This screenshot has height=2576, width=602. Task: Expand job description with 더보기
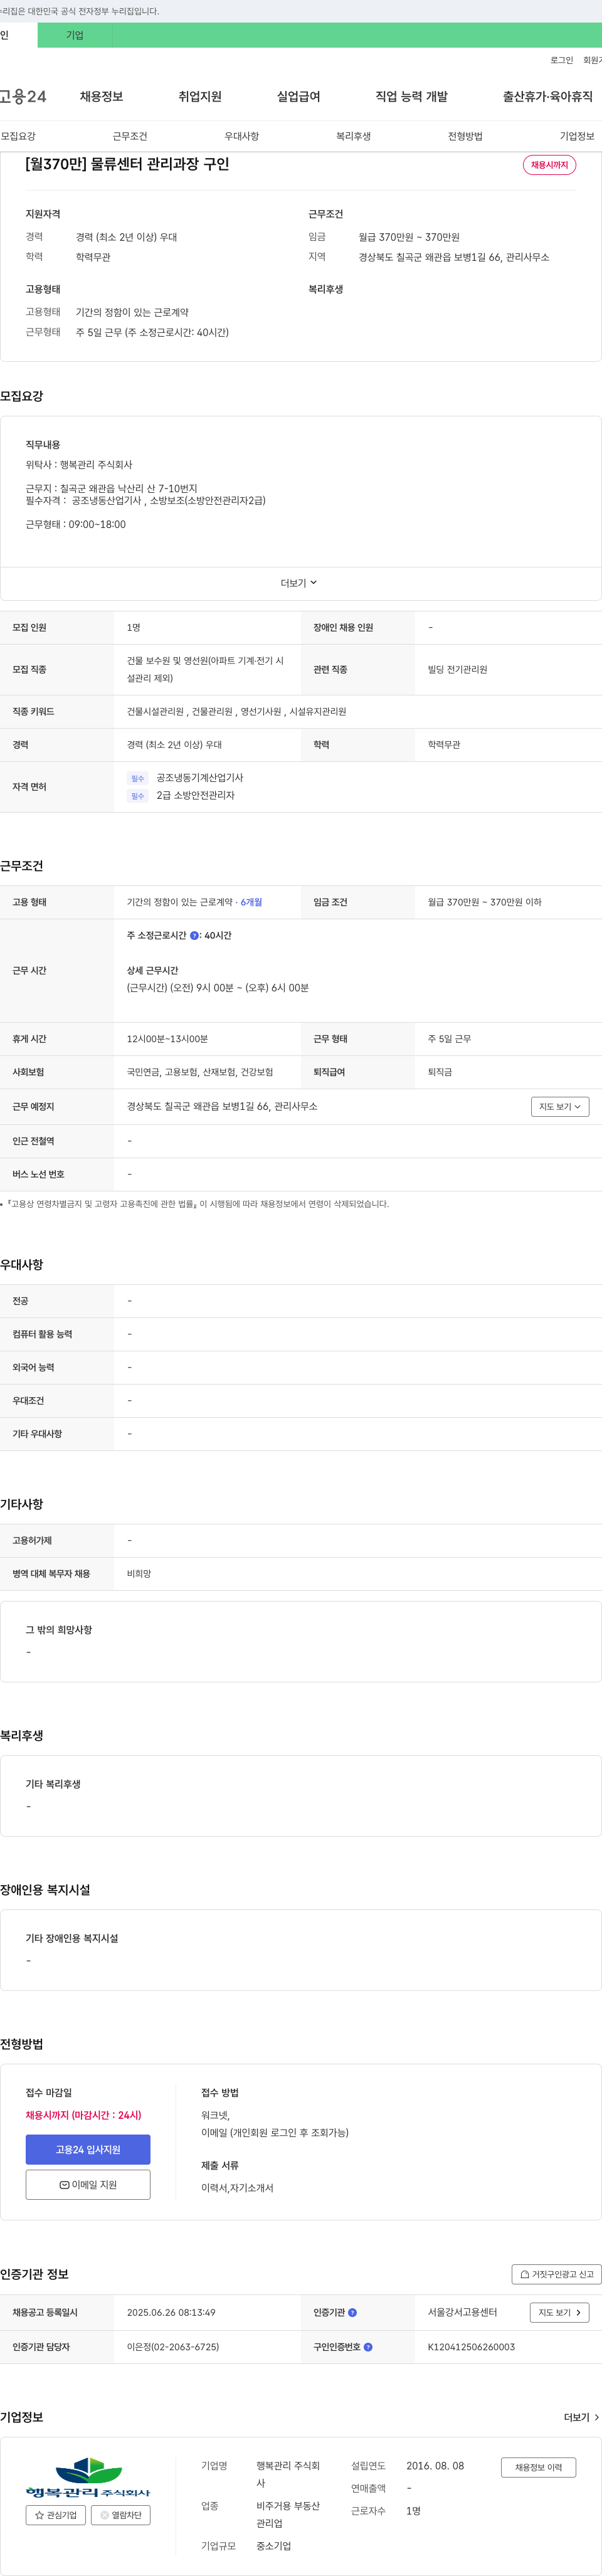pyautogui.click(x=298, y=583)
